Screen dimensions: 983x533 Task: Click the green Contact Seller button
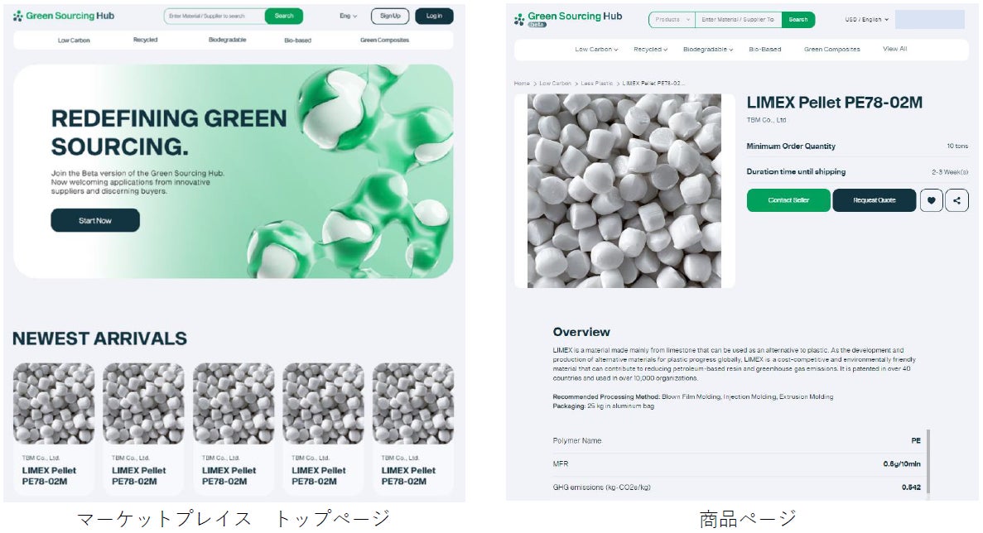point(788,200)
